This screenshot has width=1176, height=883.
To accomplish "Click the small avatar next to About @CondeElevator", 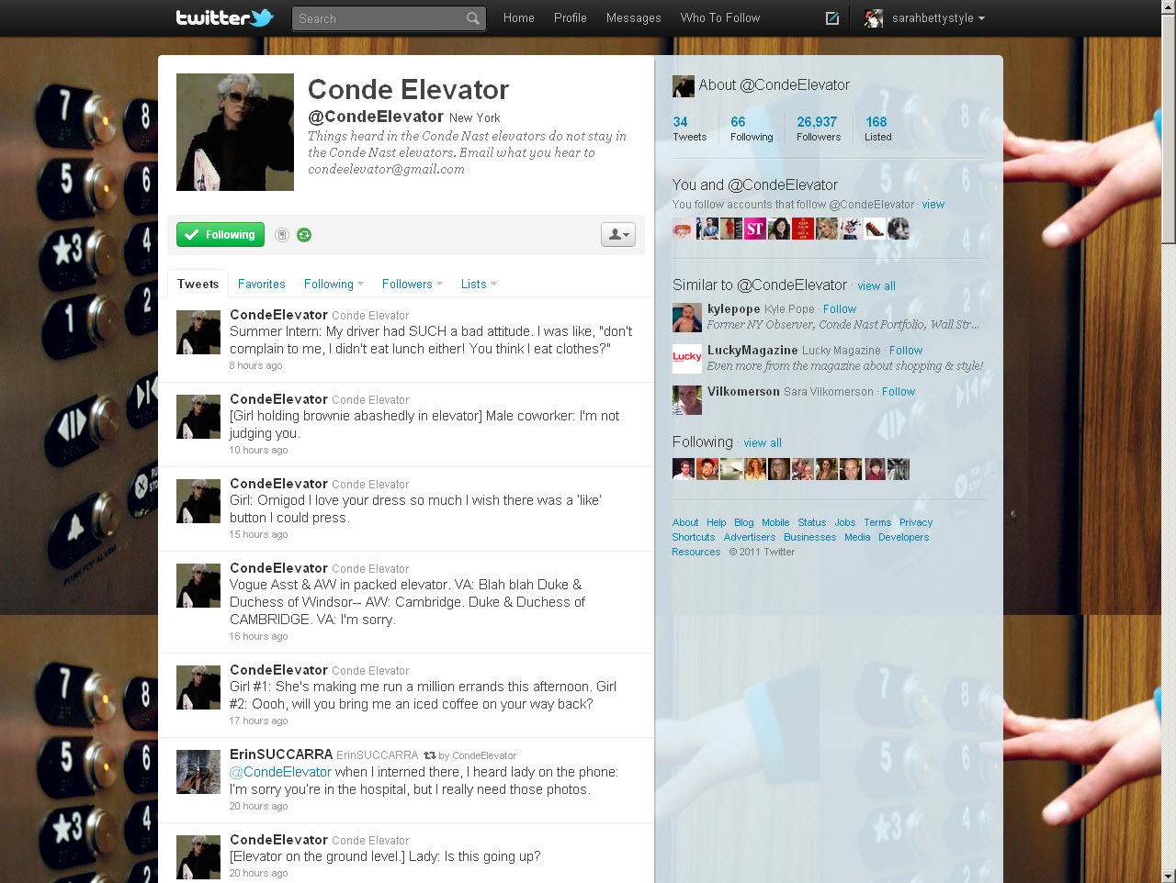I will [684, 86].
